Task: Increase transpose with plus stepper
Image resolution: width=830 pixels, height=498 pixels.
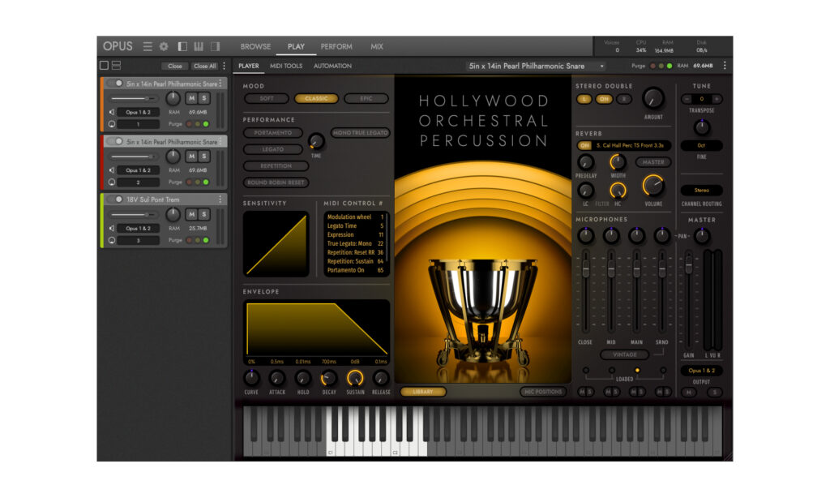Action: [x=717, y=99]
